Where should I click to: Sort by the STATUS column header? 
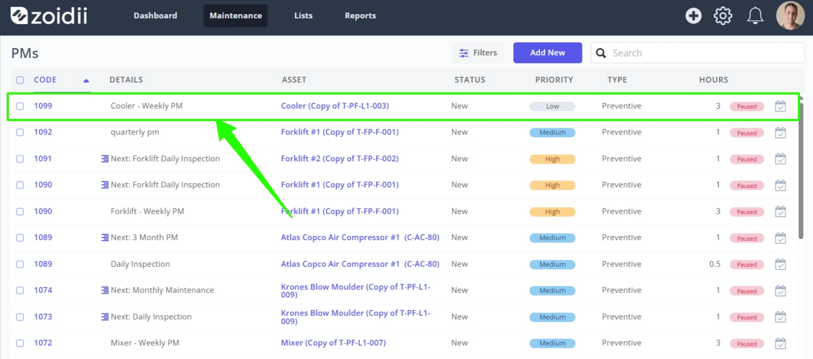tap(470, 80)
